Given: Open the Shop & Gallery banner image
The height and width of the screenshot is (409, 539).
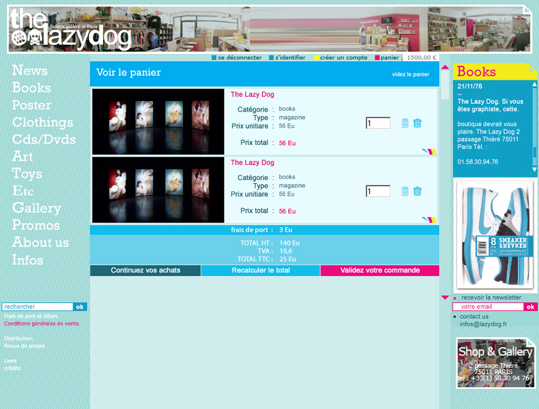Looking at the screenshot, I should [x=495, y=364].
